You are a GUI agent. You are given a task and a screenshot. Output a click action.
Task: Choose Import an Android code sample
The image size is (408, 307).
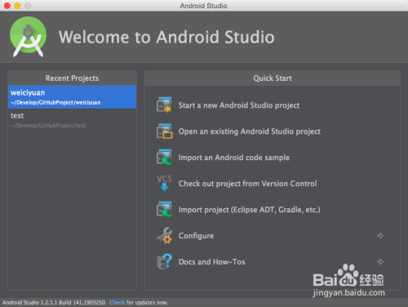pos(234,158)
